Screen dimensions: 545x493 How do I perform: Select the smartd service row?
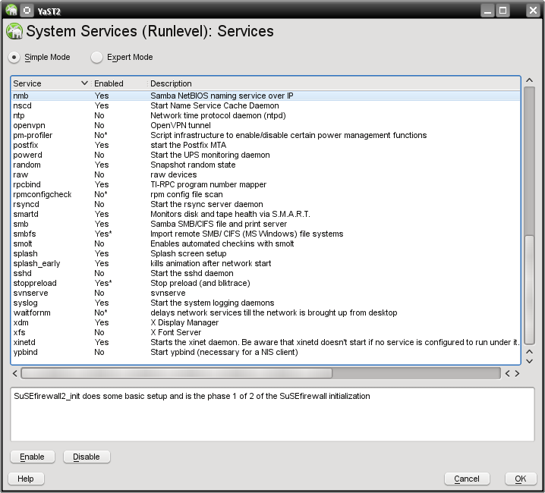(x=266, y=214)
